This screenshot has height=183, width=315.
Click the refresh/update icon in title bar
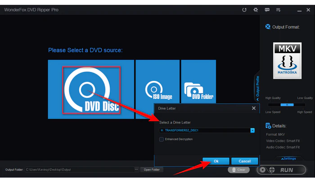pos(244,10)
